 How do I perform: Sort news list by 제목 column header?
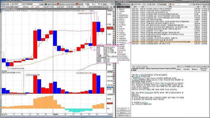[x=170, y=7]
